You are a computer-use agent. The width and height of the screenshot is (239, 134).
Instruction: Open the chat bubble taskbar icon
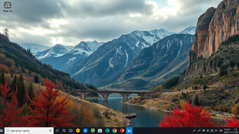click(x=57, y=131)
